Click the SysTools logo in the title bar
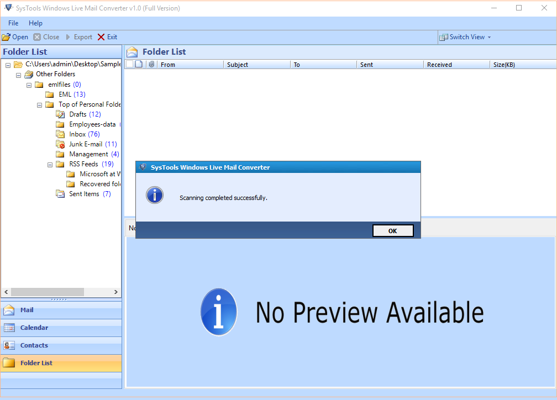Viewport: 557px width, 400px height. (x=8, y=8)
